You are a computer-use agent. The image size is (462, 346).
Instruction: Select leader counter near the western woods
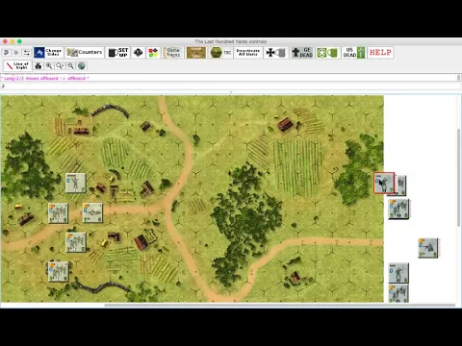tap(76, 183)
